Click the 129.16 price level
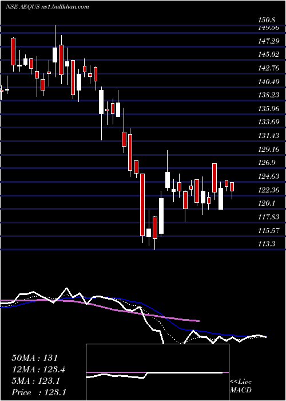 [269, 150]
